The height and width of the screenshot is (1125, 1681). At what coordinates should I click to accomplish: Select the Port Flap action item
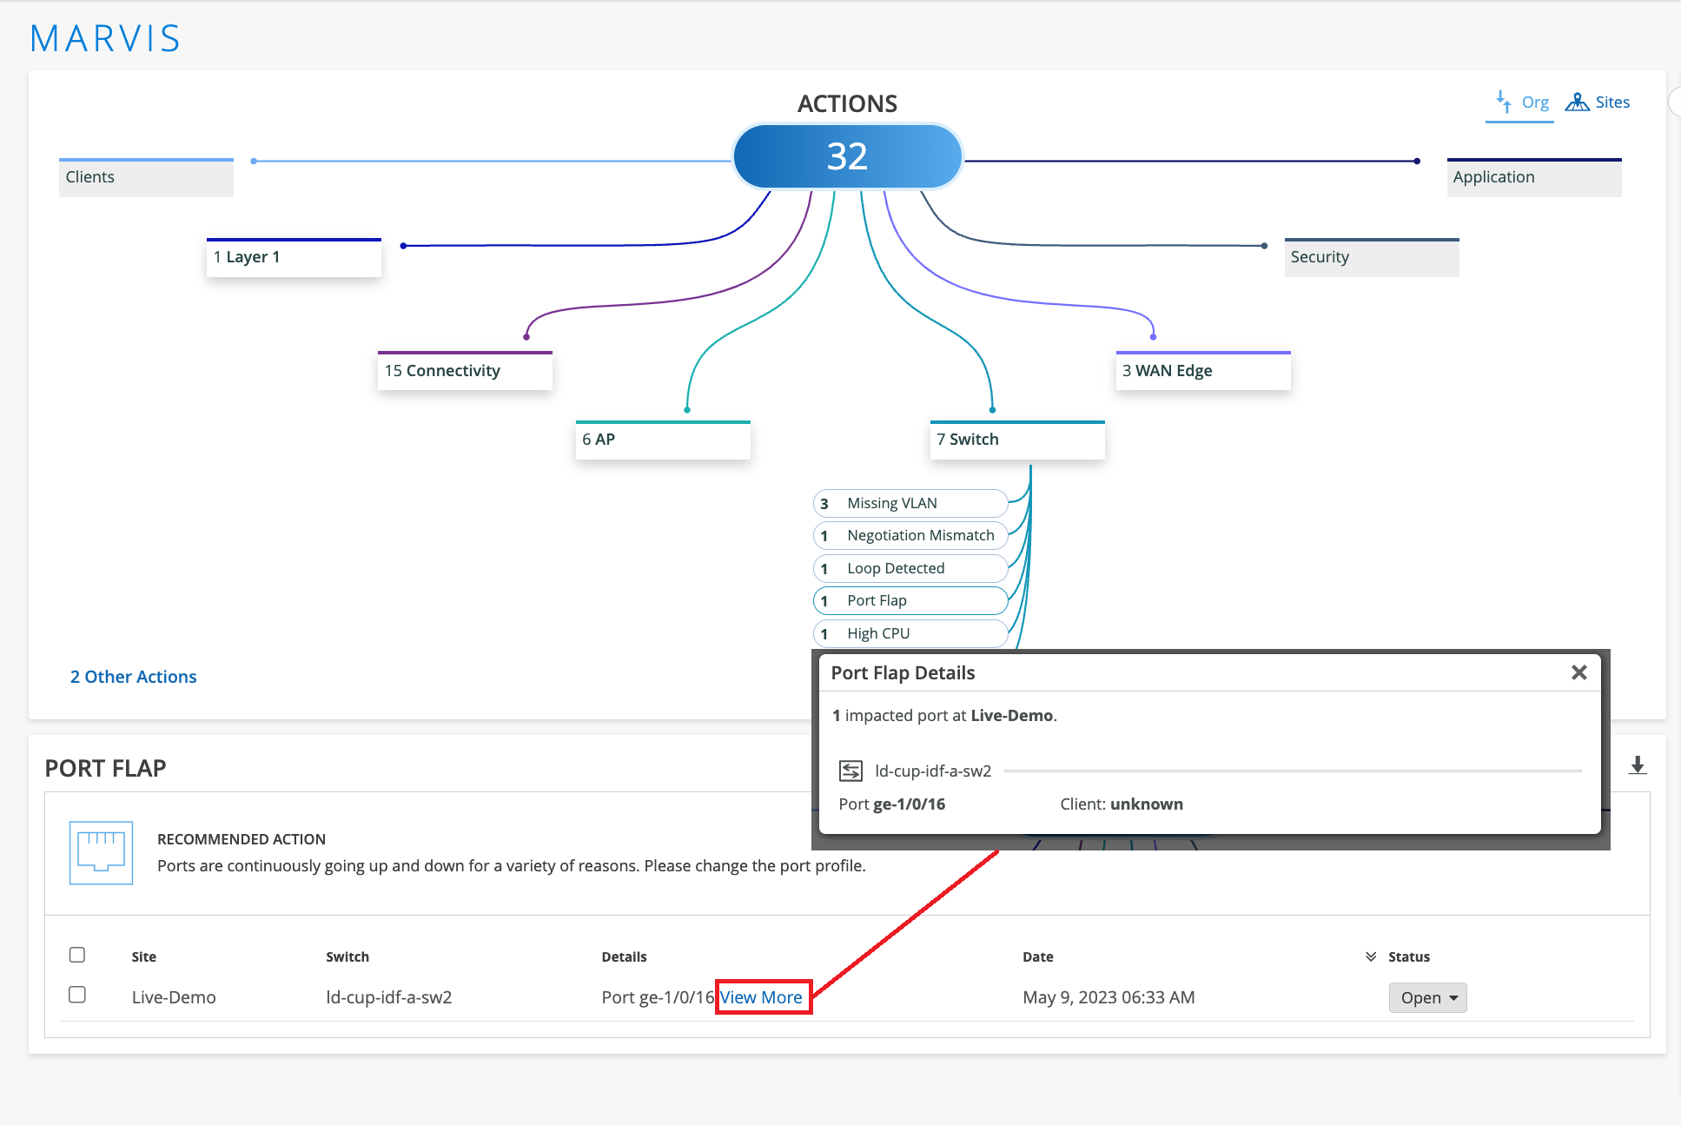click(910, 600)
